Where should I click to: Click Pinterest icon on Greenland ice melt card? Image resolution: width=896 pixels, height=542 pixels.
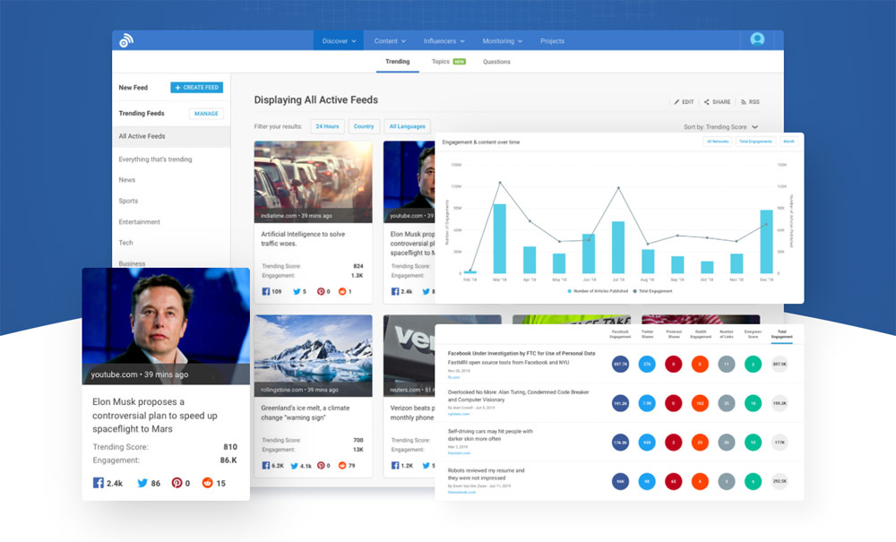321,466
